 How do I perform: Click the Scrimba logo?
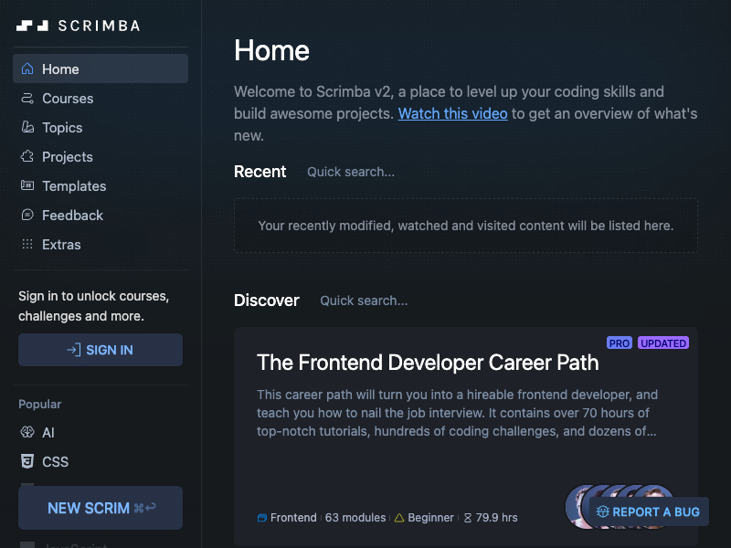tap(79, 26)
